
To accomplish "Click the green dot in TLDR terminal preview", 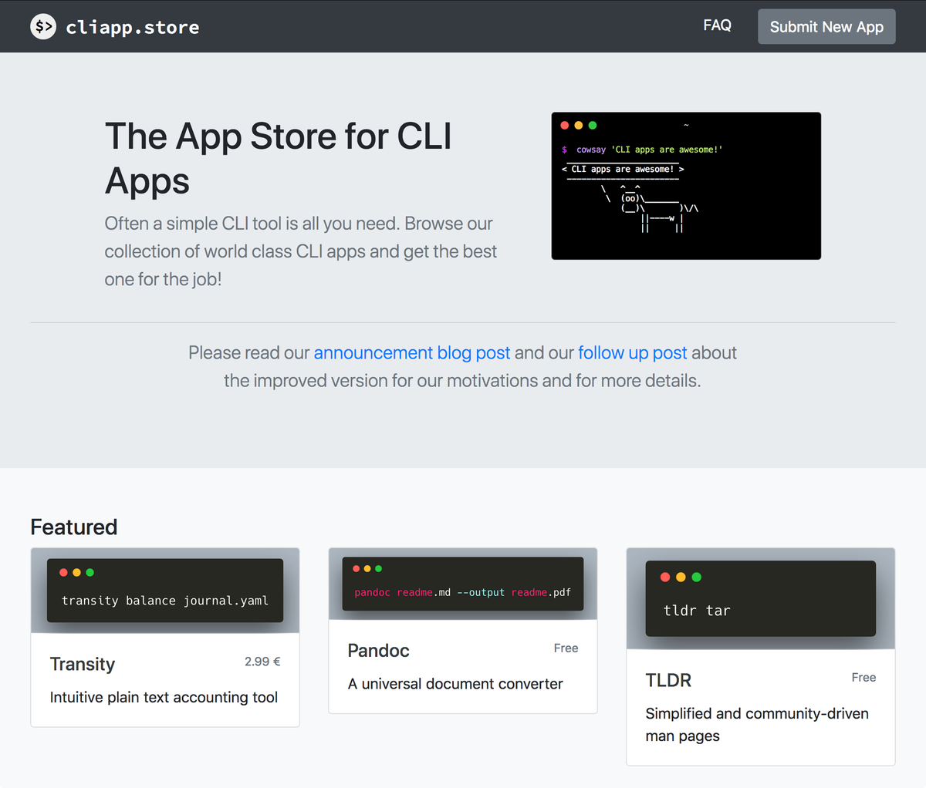I will click(x=697, y=577).
